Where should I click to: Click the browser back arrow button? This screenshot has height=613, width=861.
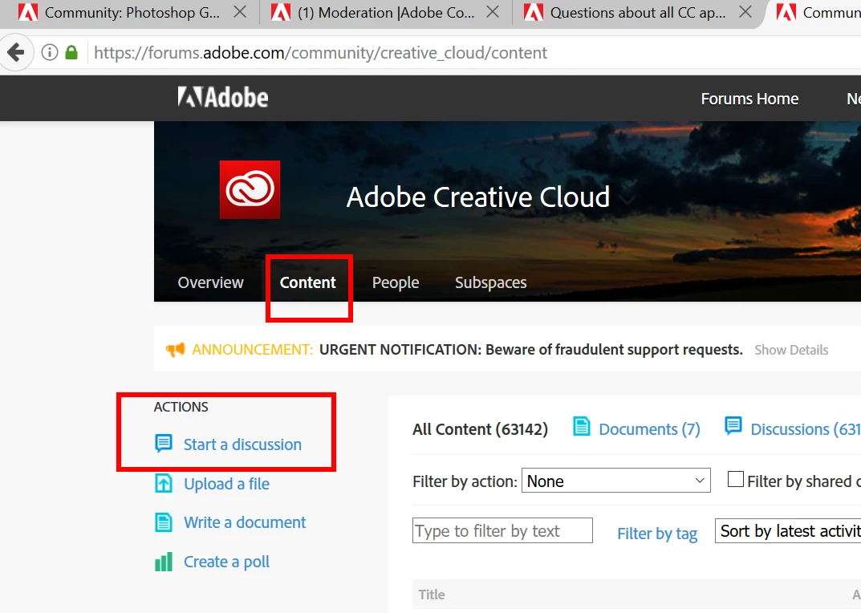(x=15, y=53)
